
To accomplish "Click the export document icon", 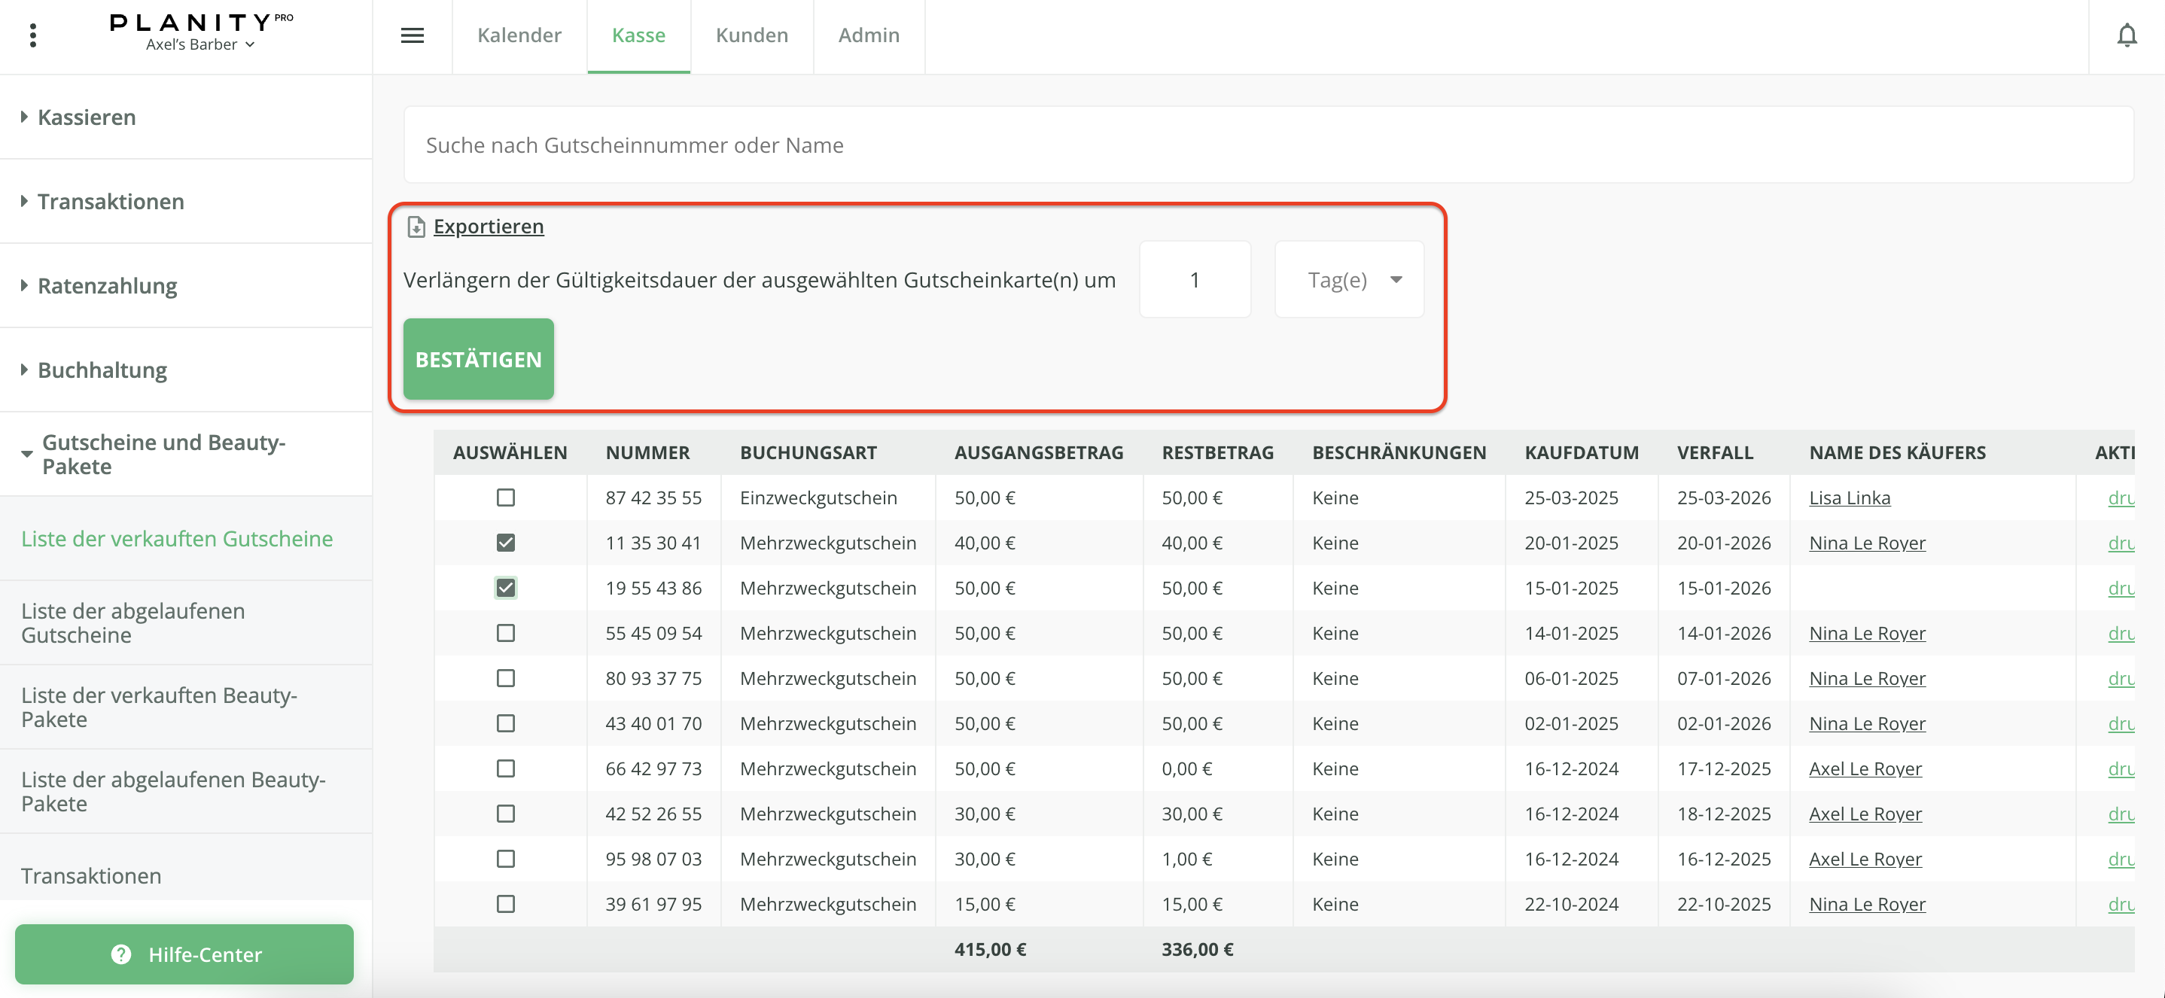I will pyautogui.click(x=416, y=227).
